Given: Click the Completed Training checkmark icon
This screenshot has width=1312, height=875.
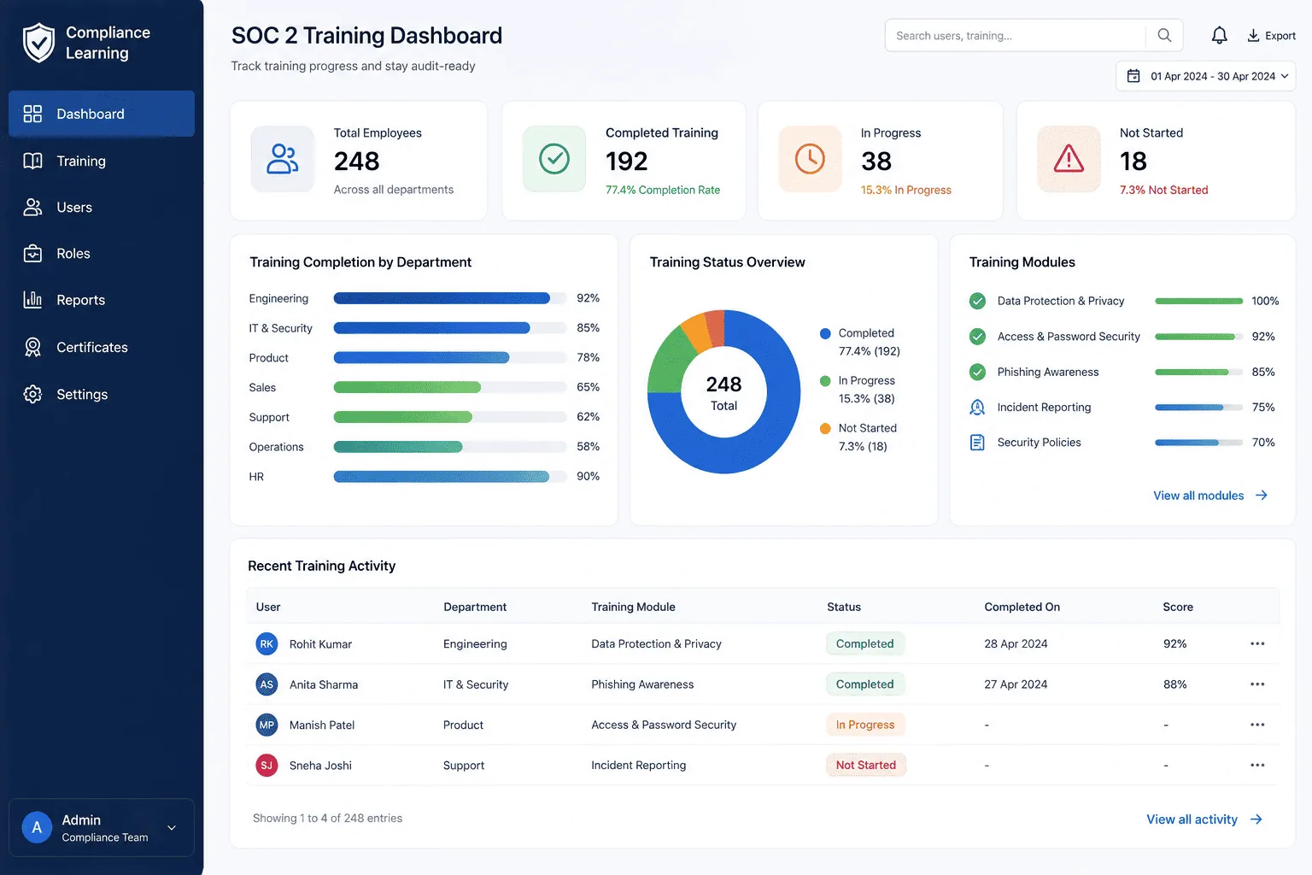Looking at the screenshot, I should point(554,159).
